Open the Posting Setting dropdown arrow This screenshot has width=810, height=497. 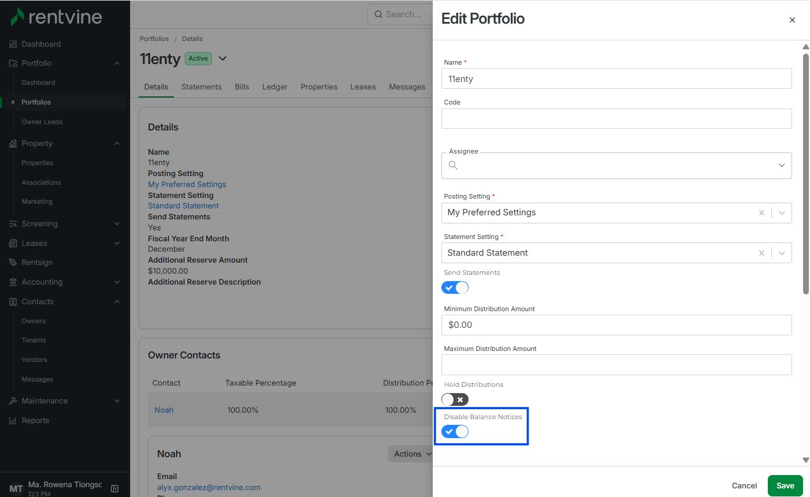click(x=782, y=212)
